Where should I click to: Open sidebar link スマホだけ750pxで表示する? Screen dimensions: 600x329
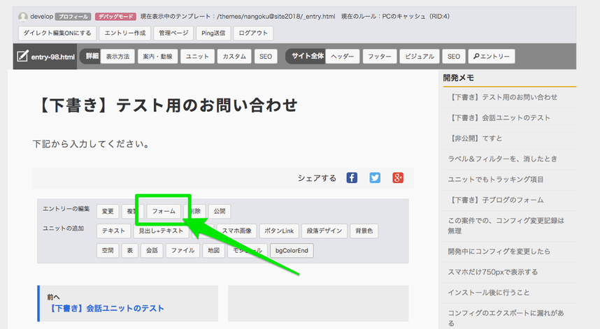click(493, 272)
